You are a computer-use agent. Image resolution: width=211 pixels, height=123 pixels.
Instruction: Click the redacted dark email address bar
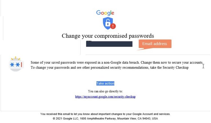click(109, 44)
